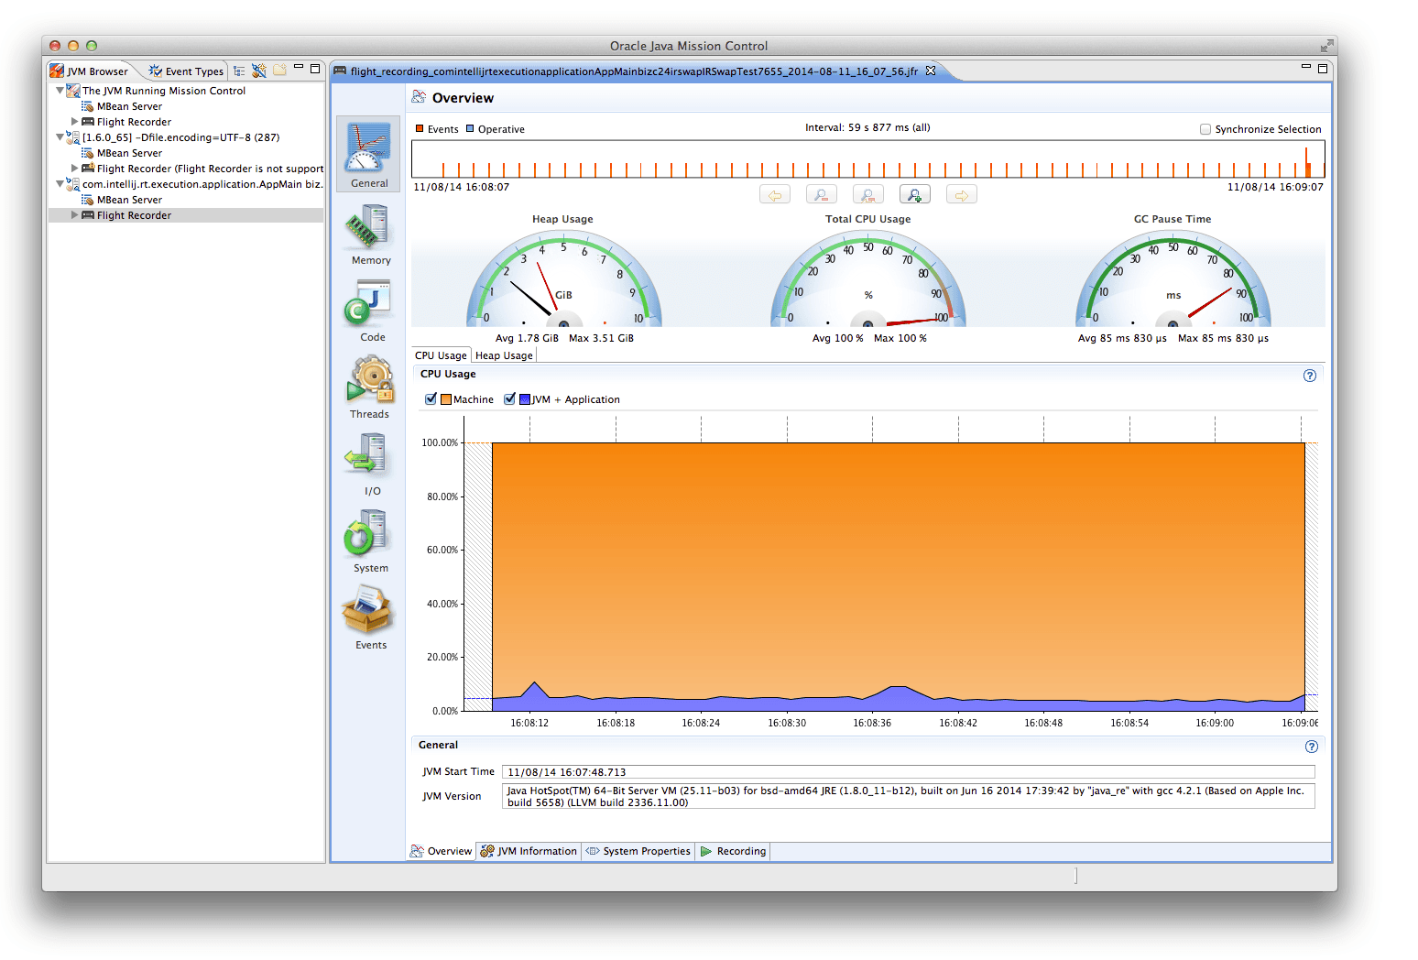The width and height of the screenshot is (1418, 960).
Task: Open the Events tab group
Action: pyautogui.click(x=368, y=617)
